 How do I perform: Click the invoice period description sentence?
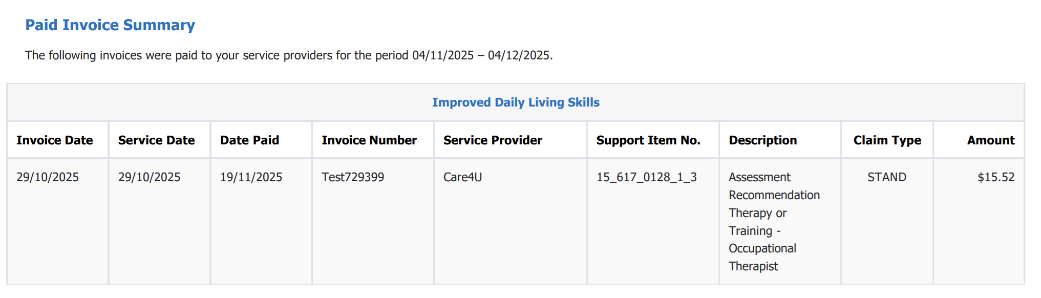point(289,55)
